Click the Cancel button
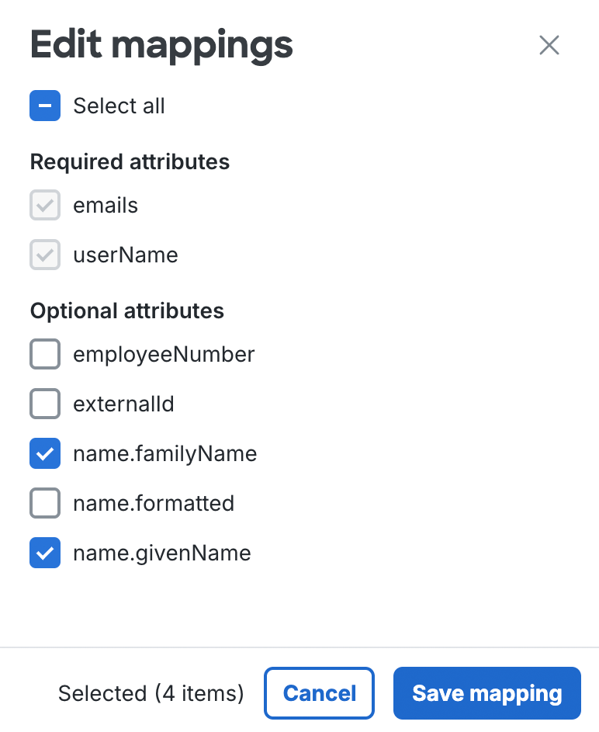The image size is (599, 732). click(x=319, y=692)
